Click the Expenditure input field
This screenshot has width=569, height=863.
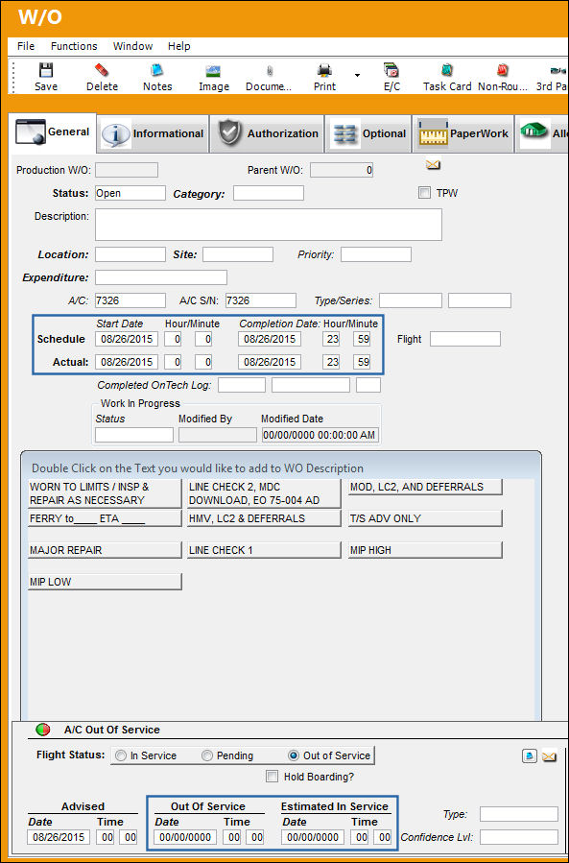click(160, 277)
